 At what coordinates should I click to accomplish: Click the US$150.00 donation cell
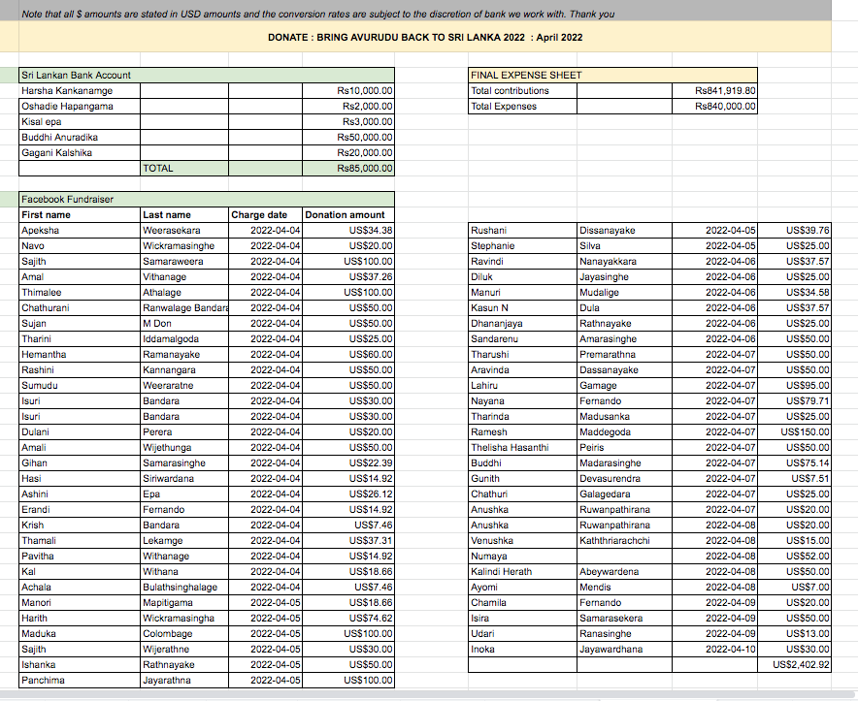click(794, 432)
